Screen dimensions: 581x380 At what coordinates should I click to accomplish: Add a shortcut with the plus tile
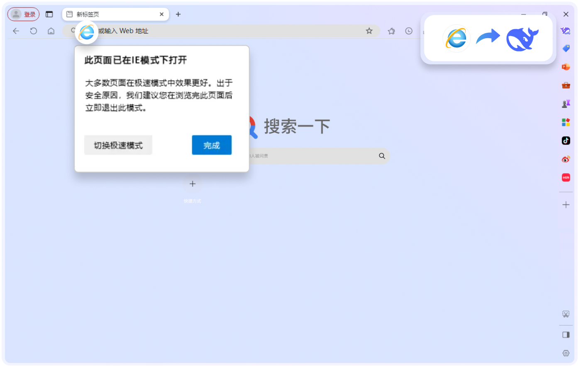click(x=193, y=184)
